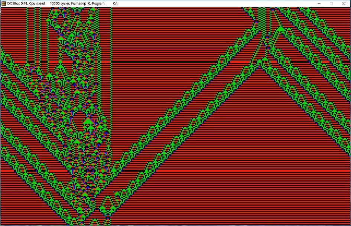Minimize the DOSBox window
Image resolution: width=351 pixels, height=226 pixels.
319,4
